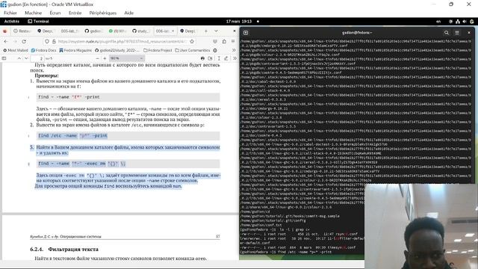Viewport: 478px width, 269px height.
Task: Open the Périphériques menu
Action: pyautogui.click(x=103, y=13)
